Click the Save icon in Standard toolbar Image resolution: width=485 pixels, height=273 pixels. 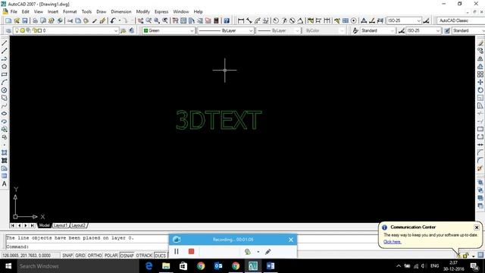[25, 20]
